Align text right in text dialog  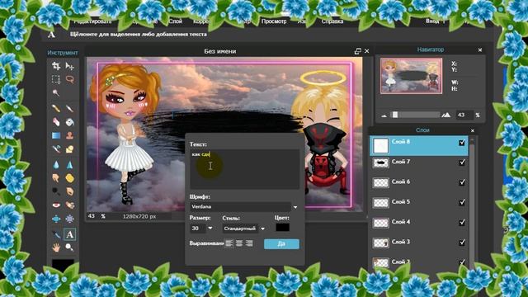249,243
